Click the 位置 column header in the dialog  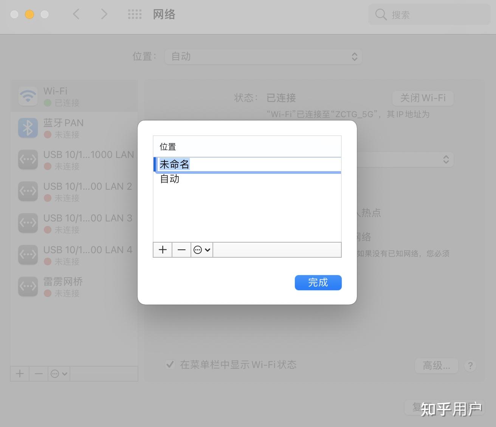[x=247, y=147]
